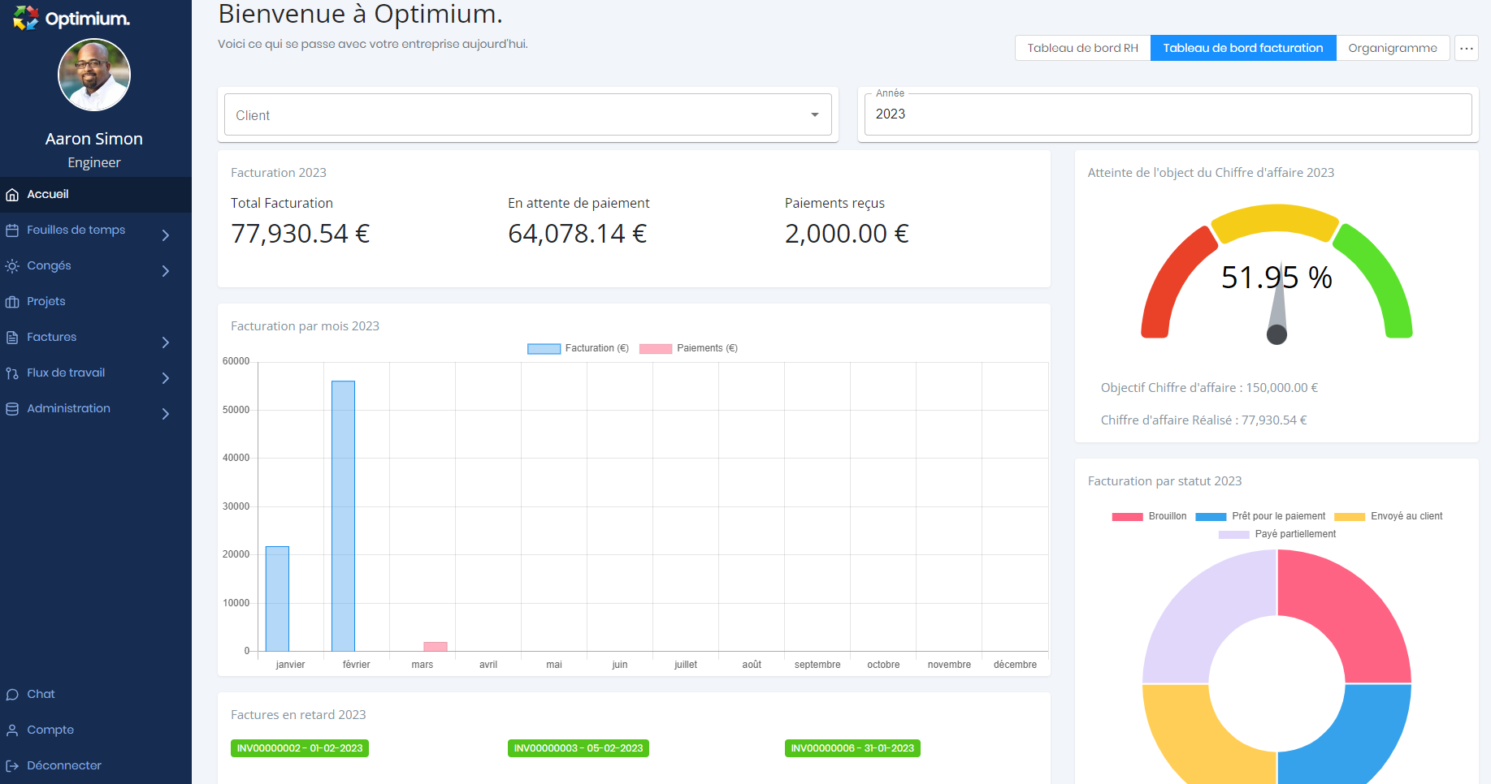Expand the Factures submenu chevron

[166, 342]
